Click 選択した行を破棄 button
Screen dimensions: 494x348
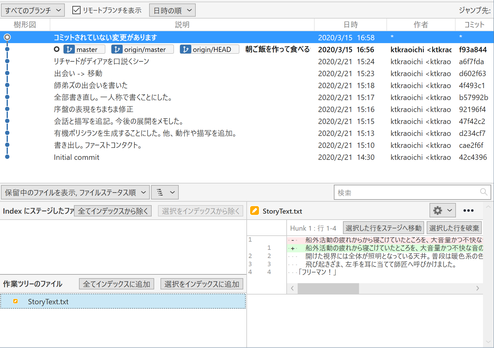[454, 228]
